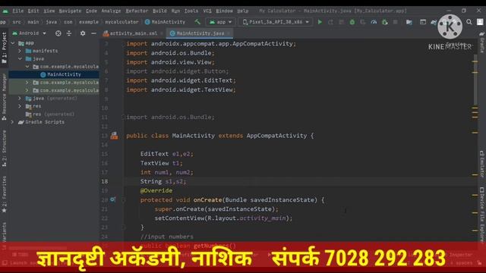Click the Select Opened File target icon
Screen dimensions: 486x273
tap(58, 33)
